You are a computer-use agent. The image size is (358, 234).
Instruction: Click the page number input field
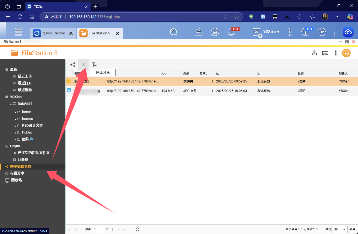99,229
